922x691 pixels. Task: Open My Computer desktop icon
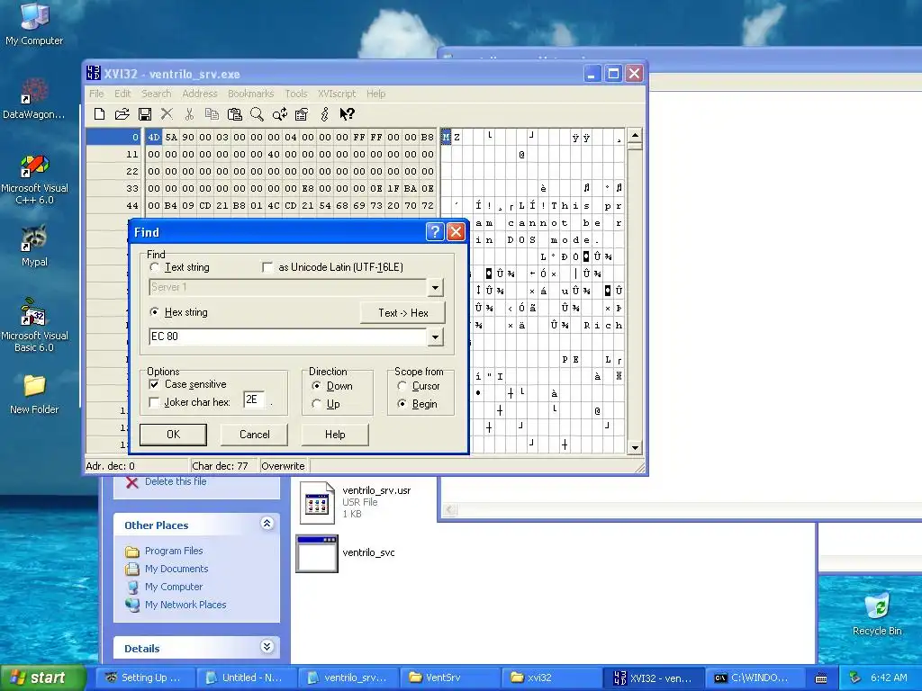34,23
